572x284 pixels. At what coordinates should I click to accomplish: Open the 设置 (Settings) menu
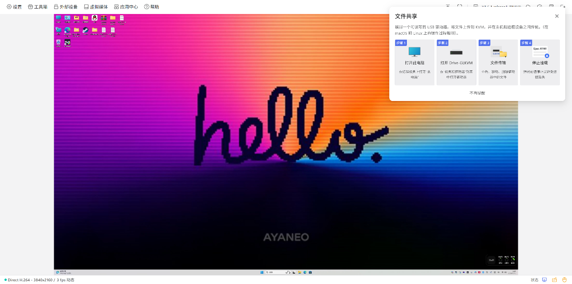14,7
